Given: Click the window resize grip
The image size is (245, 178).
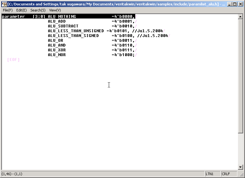Looking at the screenshot, I should pyautogui.click(x=241, y=174).
